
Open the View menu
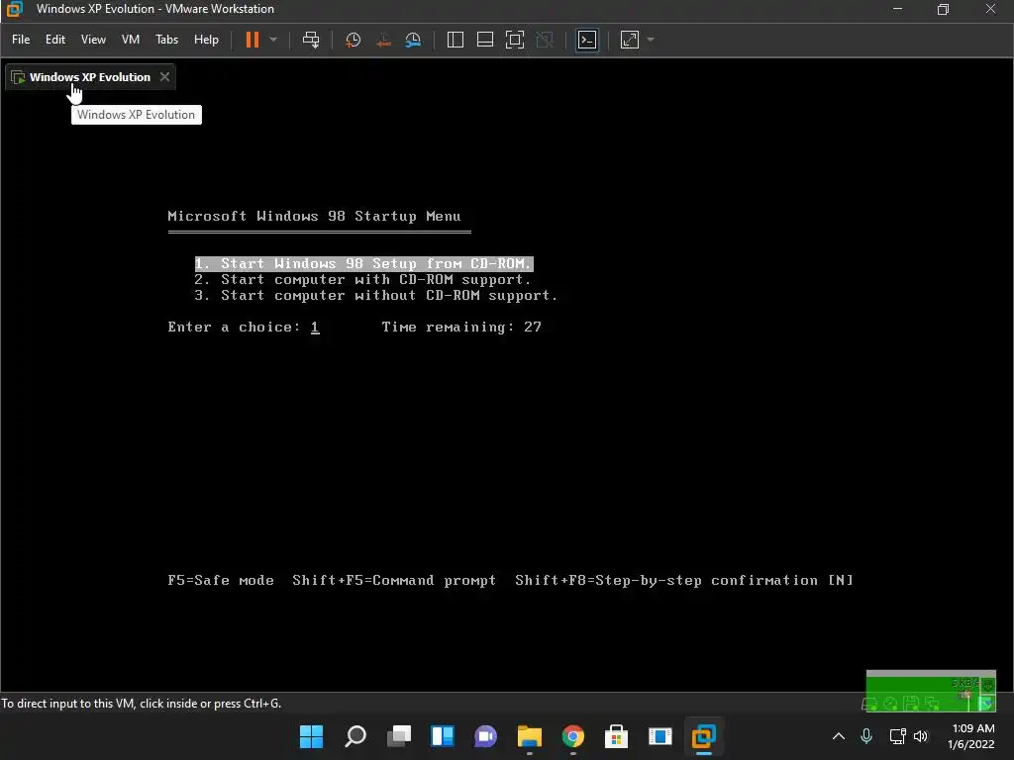(x=93, y=40)
